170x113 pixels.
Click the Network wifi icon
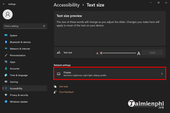pos(6,48)
